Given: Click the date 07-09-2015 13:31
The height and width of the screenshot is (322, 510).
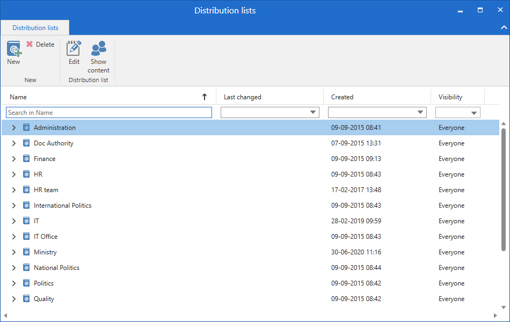Looking at the screenshot, I should (x=356, y=143).
